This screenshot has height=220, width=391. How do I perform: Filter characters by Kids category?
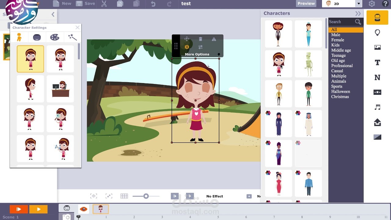point(335,45)
